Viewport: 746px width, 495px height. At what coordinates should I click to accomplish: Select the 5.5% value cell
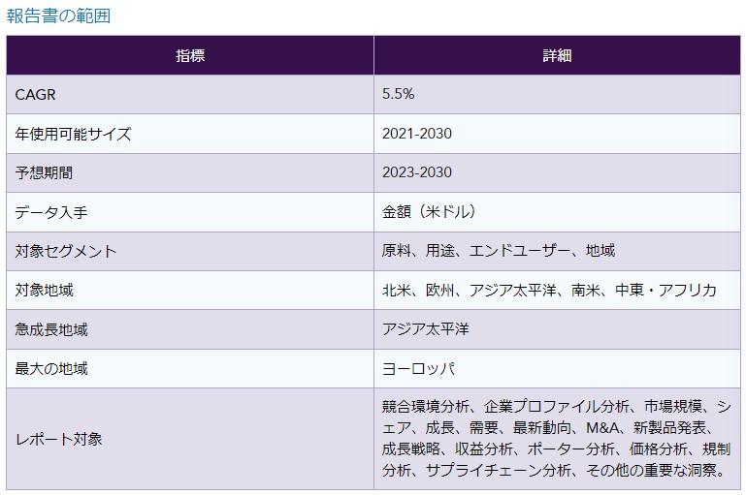coord(557,95)
